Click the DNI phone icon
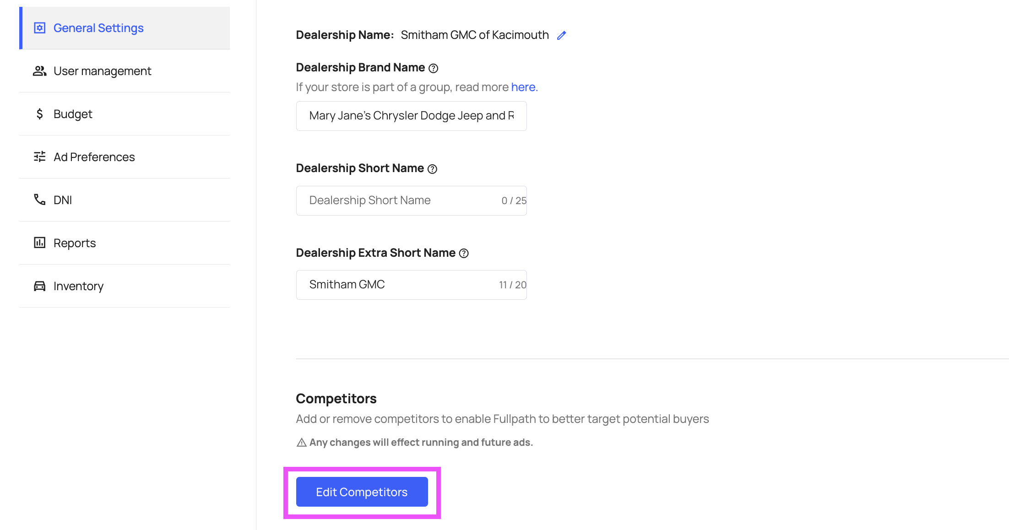 pos(40,200)
